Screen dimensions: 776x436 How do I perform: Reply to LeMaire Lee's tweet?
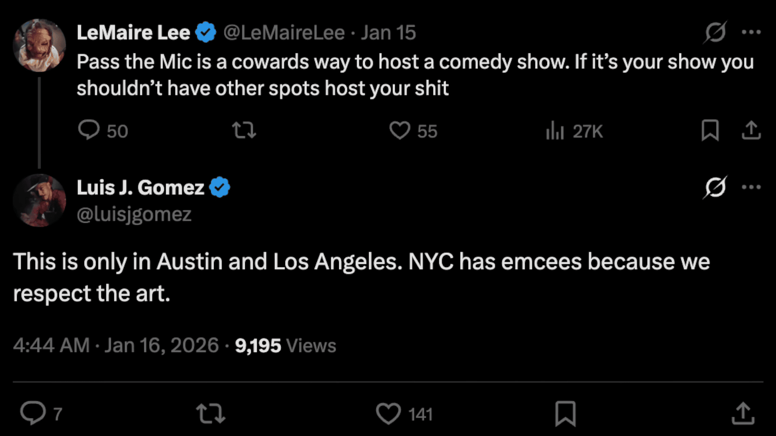click(89, 131)
